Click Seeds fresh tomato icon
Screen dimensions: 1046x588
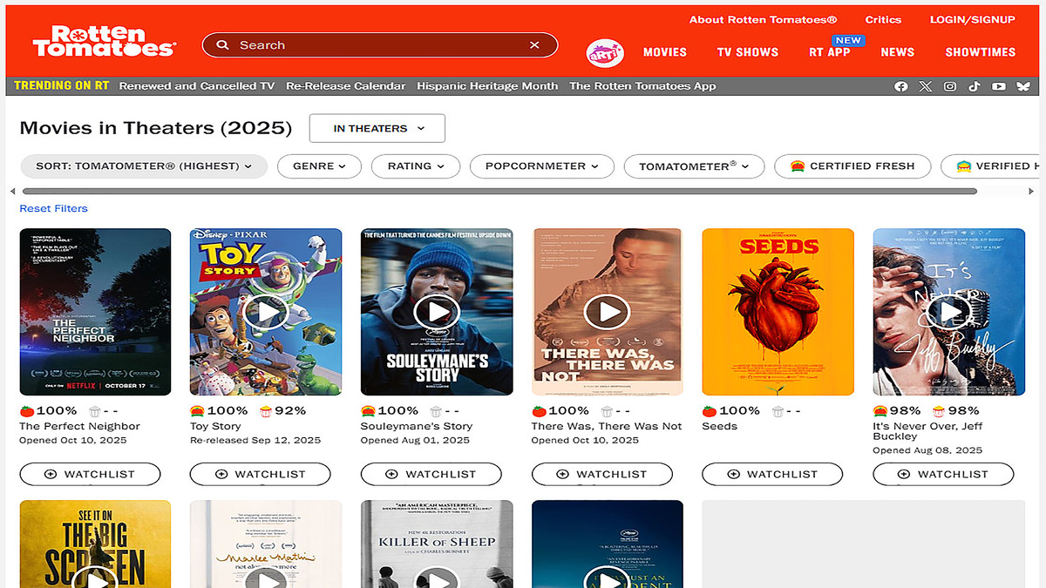710,411
